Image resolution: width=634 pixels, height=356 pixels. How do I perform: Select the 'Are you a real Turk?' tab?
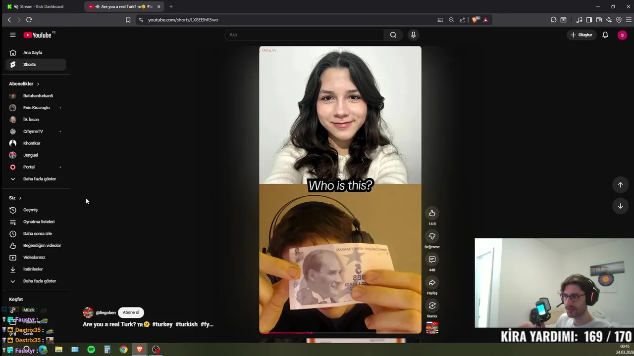coord(123,6)
